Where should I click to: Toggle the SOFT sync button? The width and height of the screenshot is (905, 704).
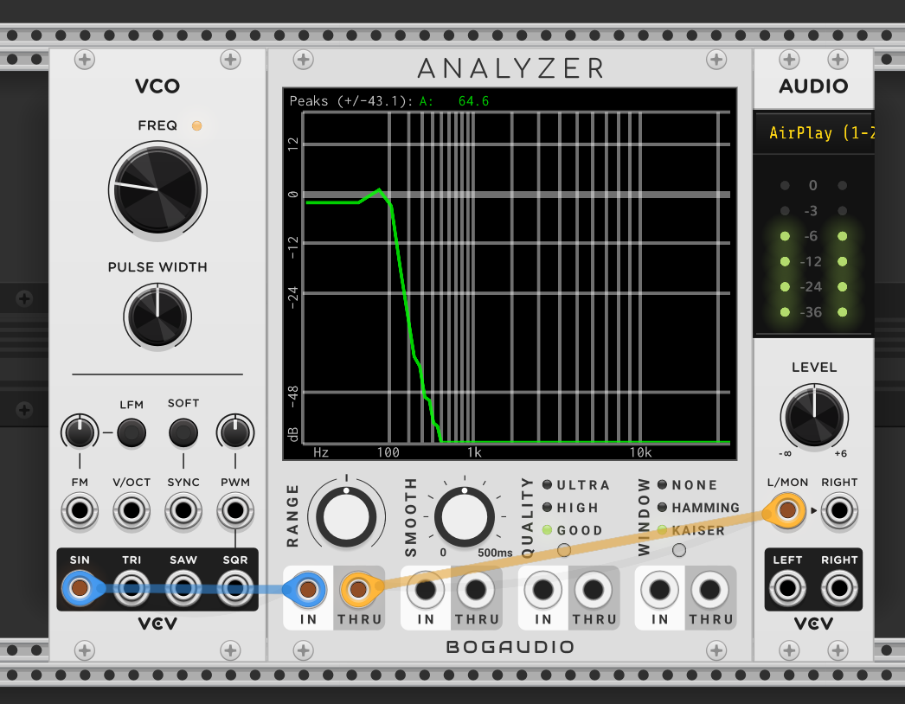(x=183, y=431)
